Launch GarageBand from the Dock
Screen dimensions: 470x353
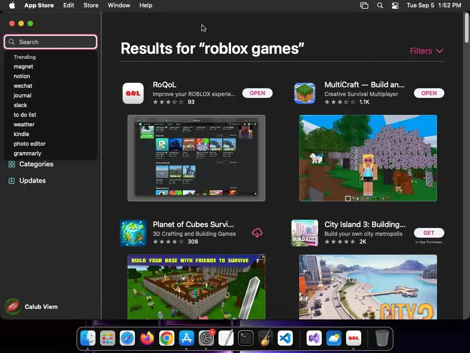pos(265,338)
